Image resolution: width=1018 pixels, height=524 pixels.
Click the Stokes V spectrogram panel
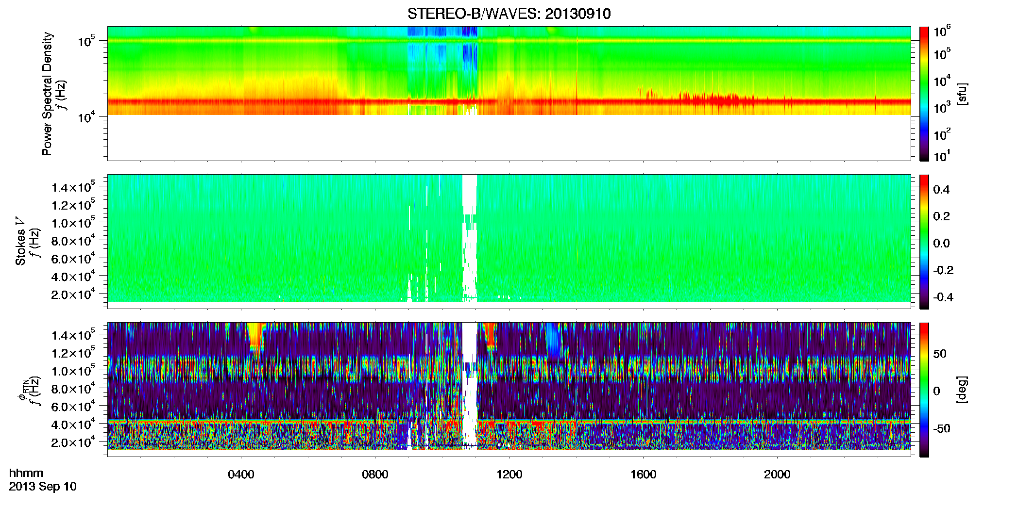click(x=509, y=242)
